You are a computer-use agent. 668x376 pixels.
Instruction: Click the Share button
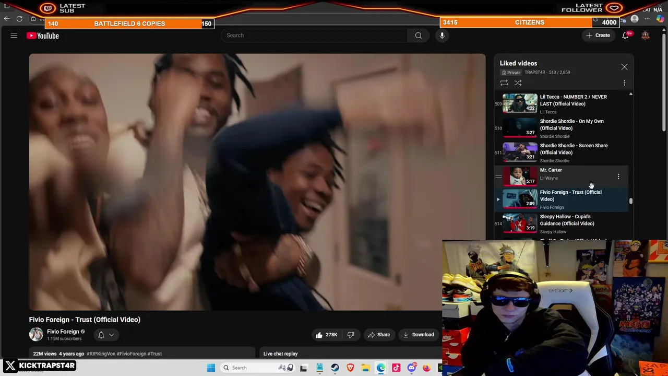pyautogui.click(x=378, y=335)
